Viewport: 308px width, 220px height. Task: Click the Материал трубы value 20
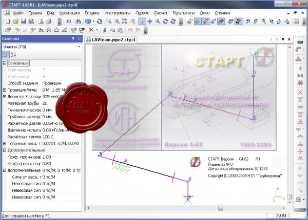45,103
